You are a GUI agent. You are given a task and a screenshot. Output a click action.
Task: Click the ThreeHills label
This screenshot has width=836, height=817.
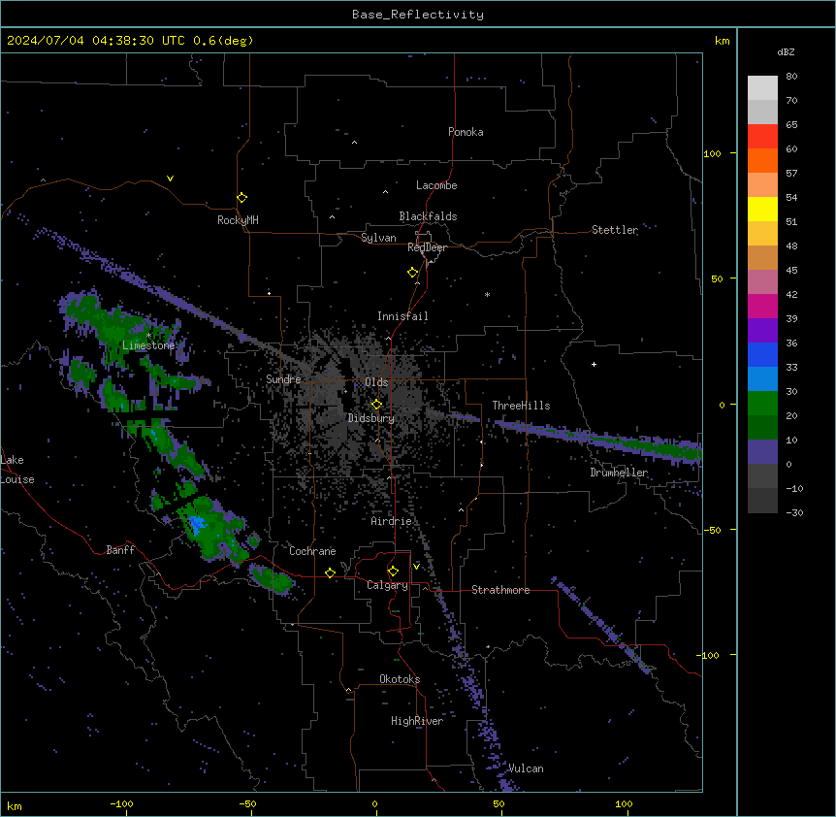click(521, 406)
